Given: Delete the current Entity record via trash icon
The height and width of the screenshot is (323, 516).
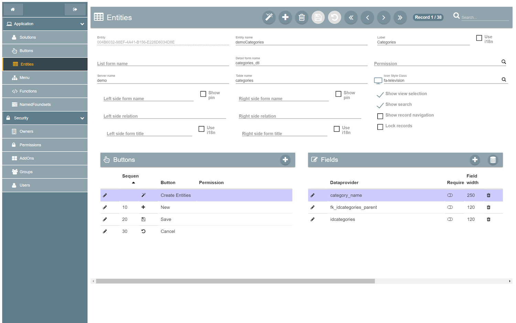Looking at the screenshot, I should pos(302,17).
